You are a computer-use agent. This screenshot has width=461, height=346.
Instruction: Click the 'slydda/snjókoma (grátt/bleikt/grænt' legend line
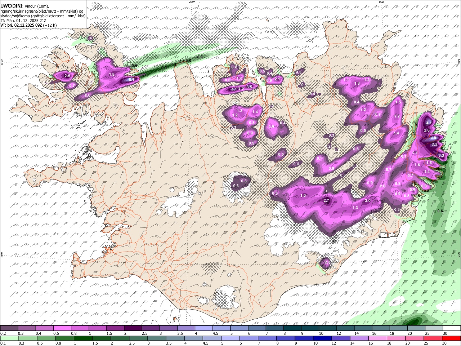43,16
